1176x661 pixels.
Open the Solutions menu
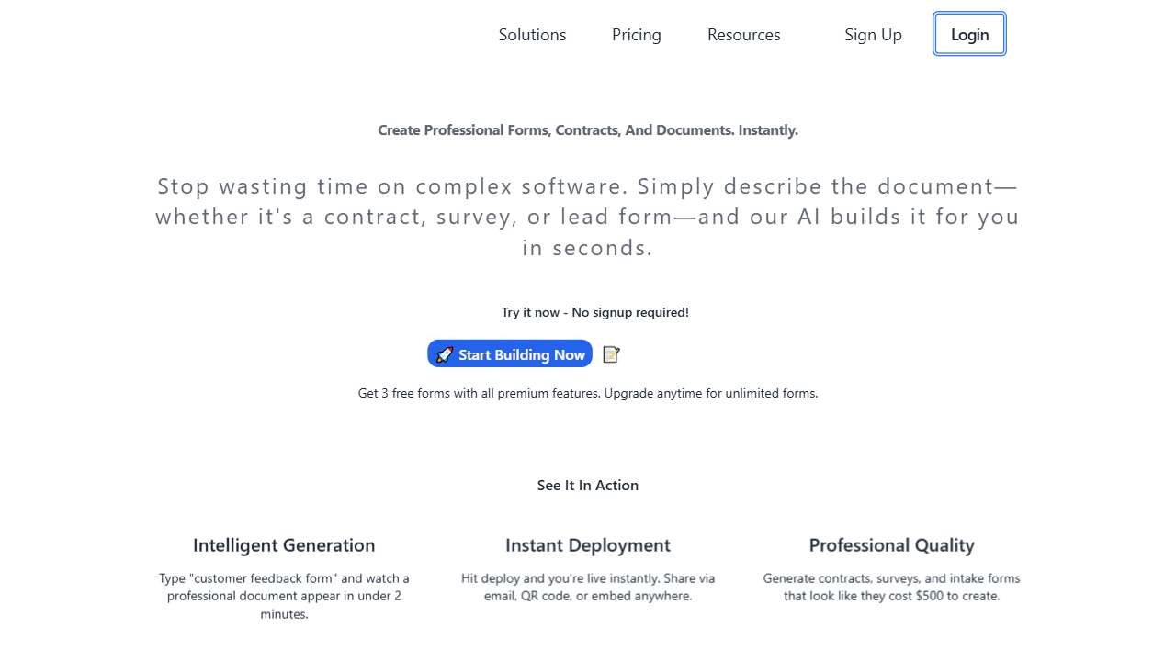coord(532,35)
